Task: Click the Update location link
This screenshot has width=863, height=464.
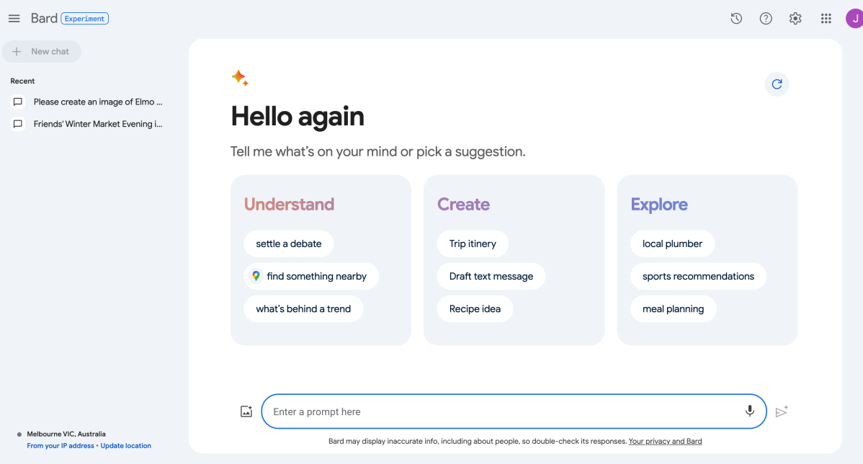Action: click(x=125, y=446)
